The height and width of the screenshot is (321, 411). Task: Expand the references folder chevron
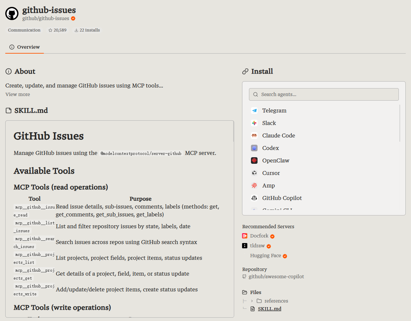coord(252,301)
